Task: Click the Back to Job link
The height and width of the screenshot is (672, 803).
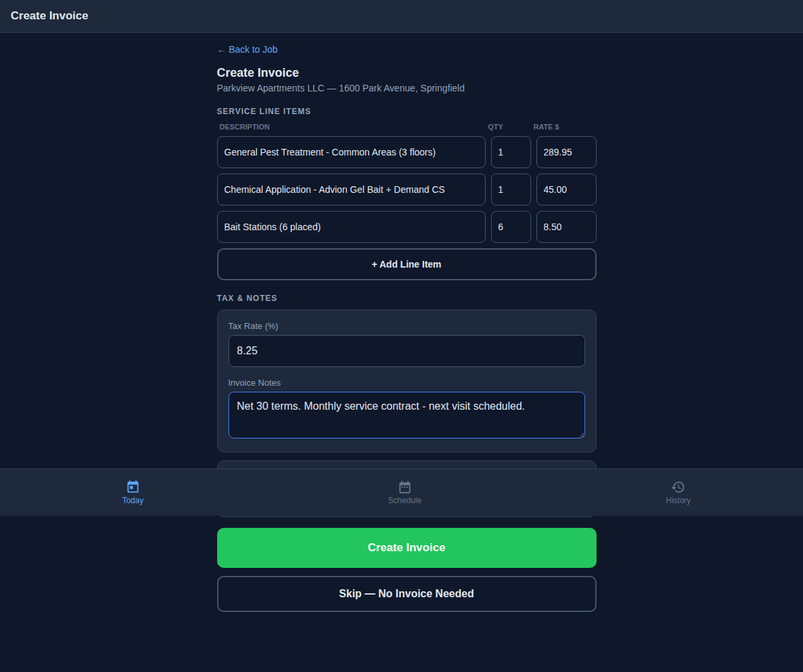Action: 253,49
